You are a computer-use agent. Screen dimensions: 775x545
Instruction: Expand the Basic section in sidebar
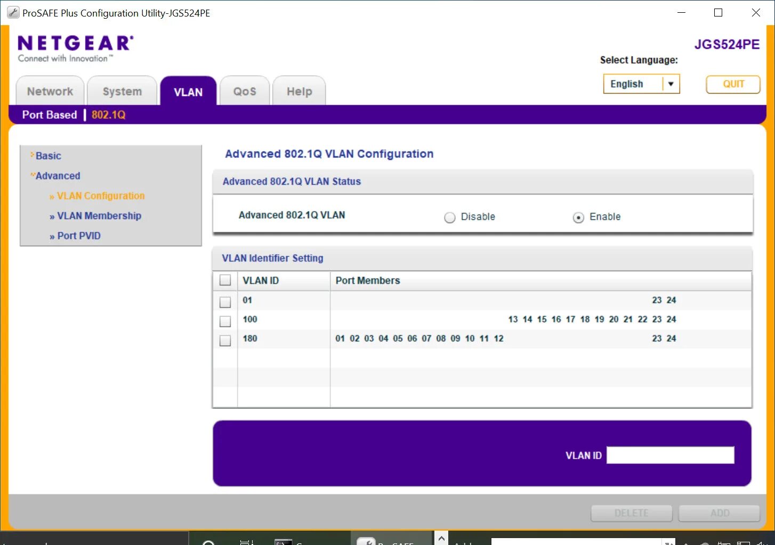[x=48, y=156]
